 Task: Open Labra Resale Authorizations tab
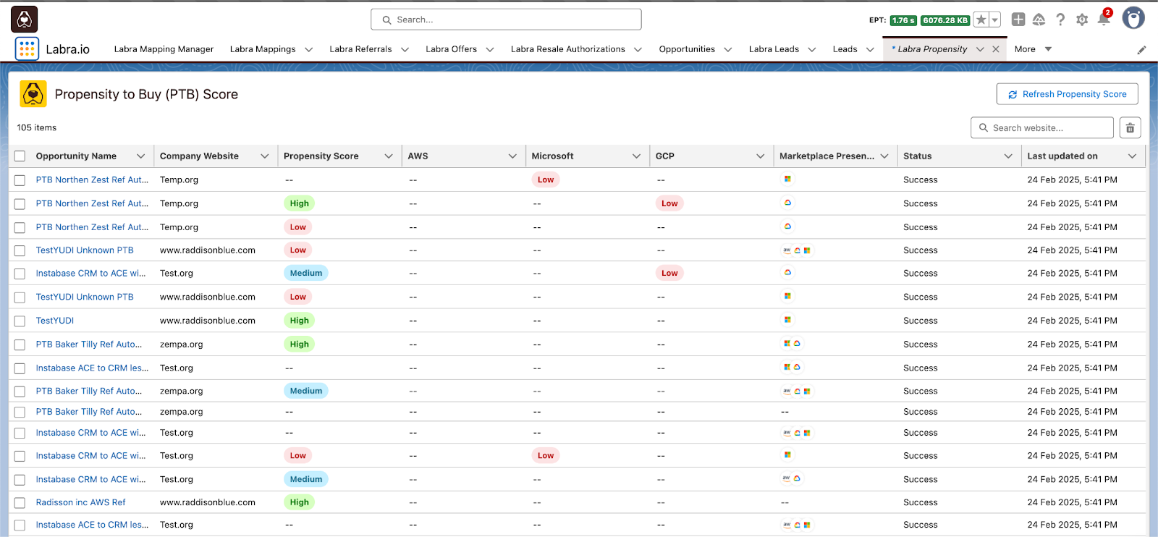coord(567,49)
